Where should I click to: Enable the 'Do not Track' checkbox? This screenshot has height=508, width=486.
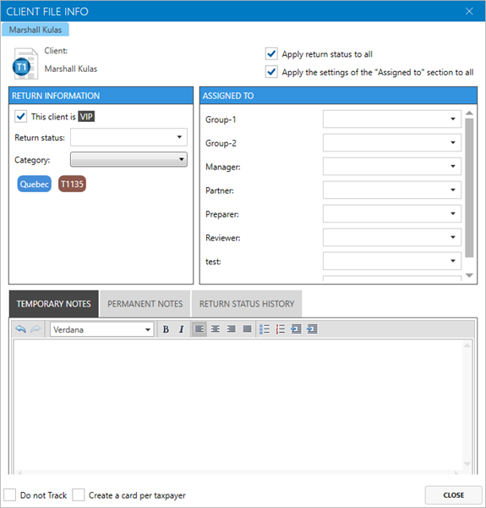coord(9,495)
